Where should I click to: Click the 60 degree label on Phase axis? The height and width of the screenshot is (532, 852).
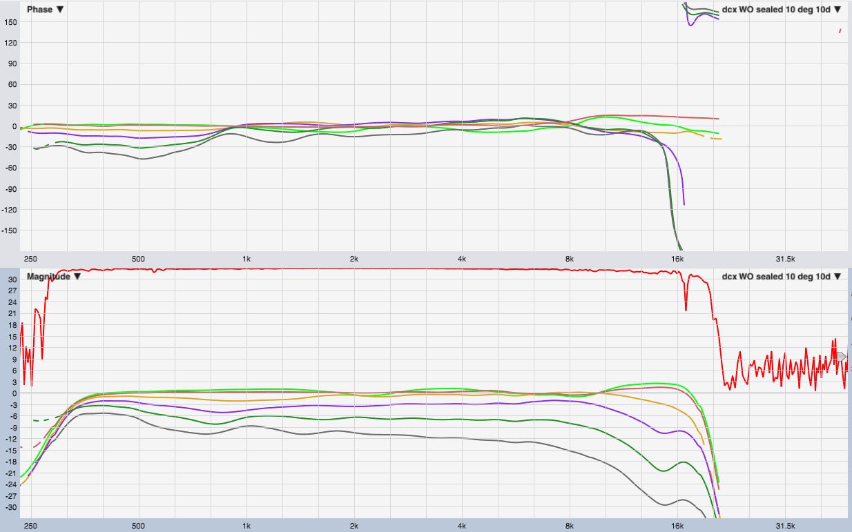coord(12,84)
